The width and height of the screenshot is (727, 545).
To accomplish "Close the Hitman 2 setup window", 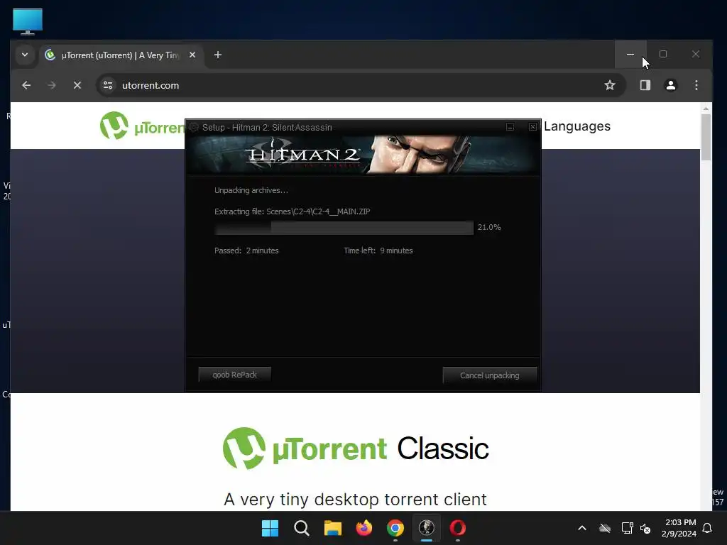I will click(x=532, y=127).
